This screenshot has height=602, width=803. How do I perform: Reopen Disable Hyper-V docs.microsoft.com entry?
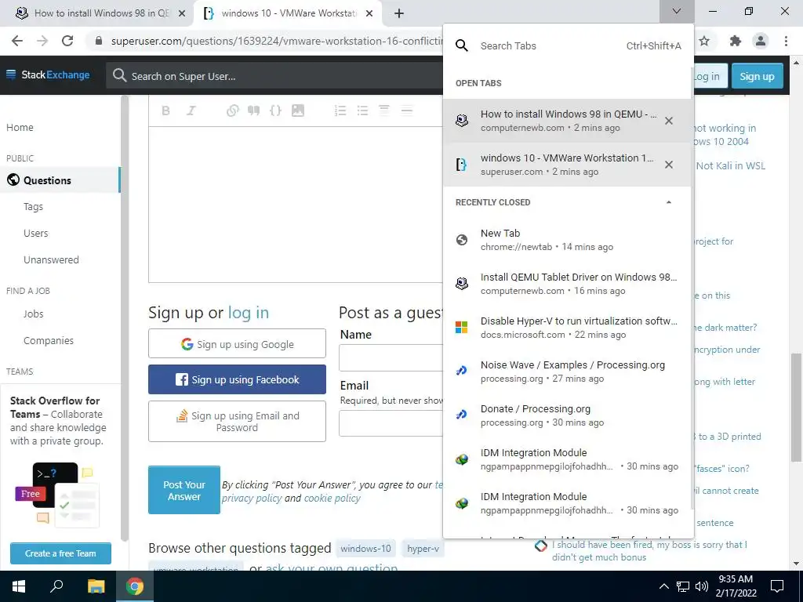click(x=567, y=328)
